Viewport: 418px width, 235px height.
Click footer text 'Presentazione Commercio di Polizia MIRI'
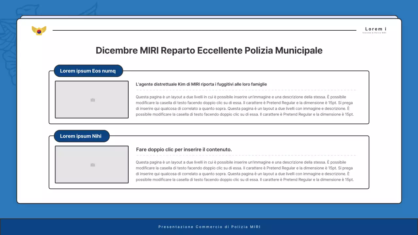[x=209, y=227]
